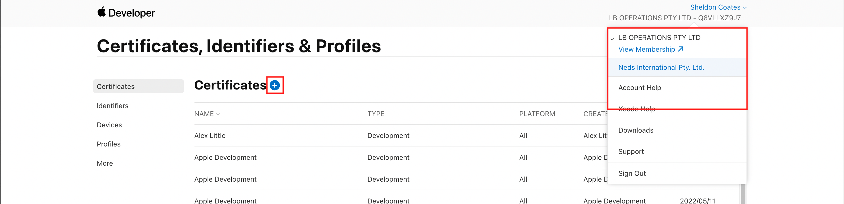Click the team ID text Q8VLLXZ9J7
Viewport: 844px width, 204px height.
(x=719, y=18)
